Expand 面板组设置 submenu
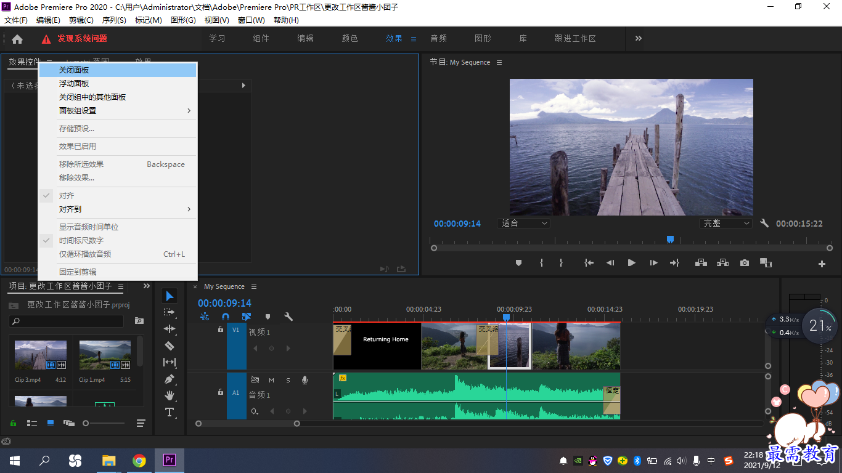Viewport: 842px width, 473px height. point(118,111)
